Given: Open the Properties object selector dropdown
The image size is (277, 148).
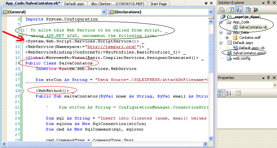Looking at the screenshot, I should [275, 85].
